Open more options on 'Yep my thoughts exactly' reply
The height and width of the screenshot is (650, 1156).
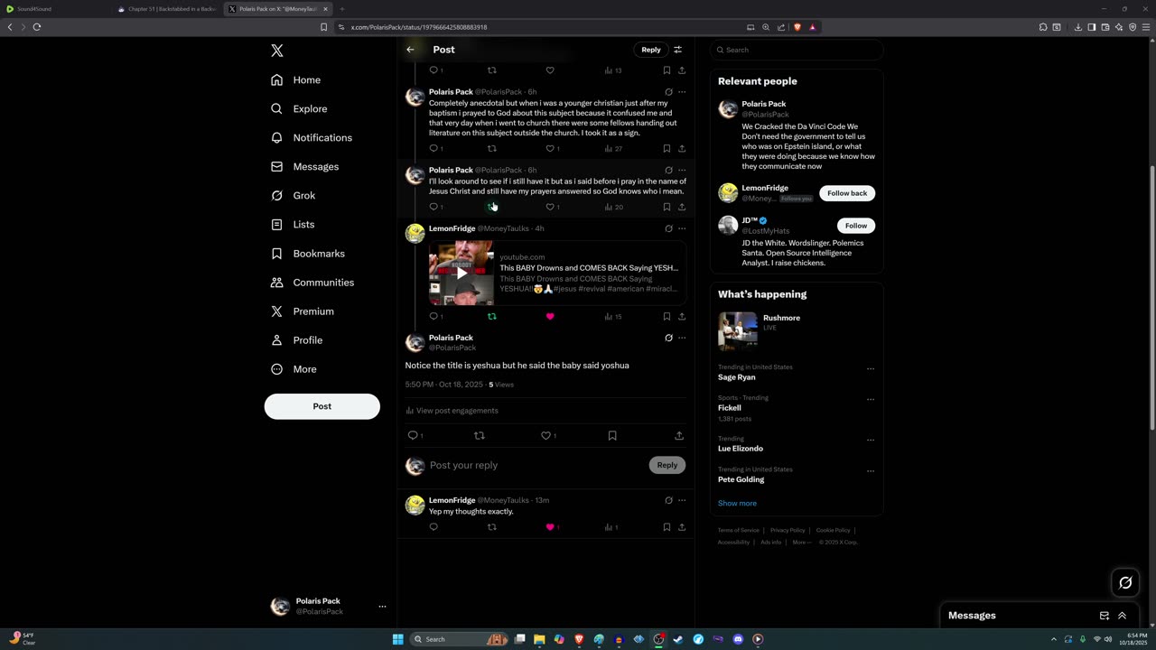[682, 500]
